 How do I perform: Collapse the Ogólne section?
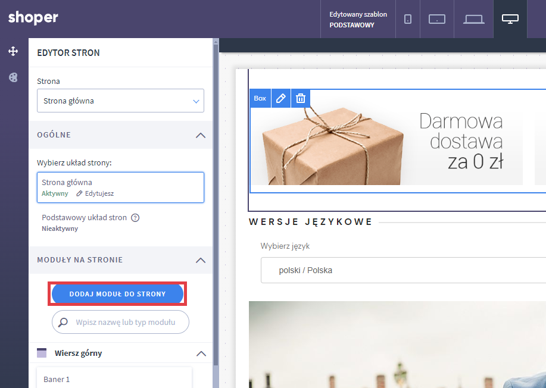pyautogui.click(x=201, y=135)
